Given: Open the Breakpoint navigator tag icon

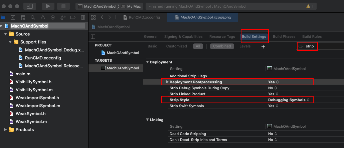Looking at the screenshot, I should coord(73,18).
